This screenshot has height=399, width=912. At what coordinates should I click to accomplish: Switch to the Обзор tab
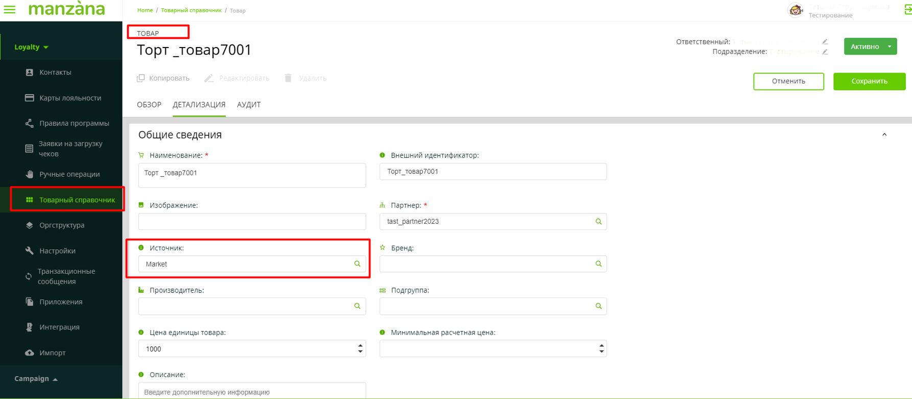click(149, 105)
